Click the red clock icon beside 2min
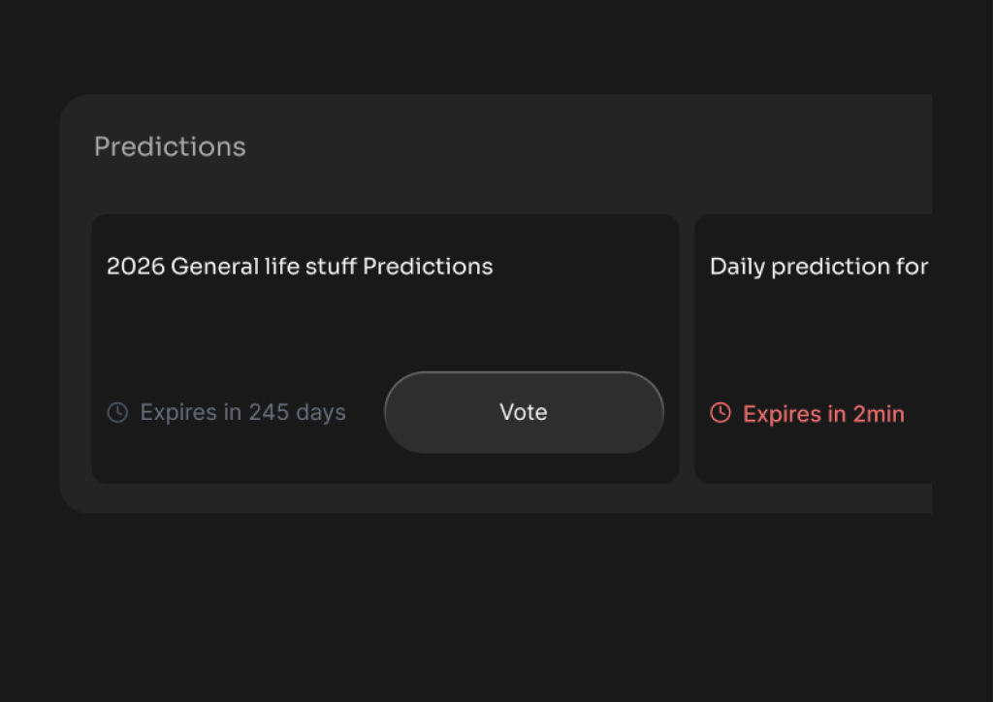 click(721, 413)
